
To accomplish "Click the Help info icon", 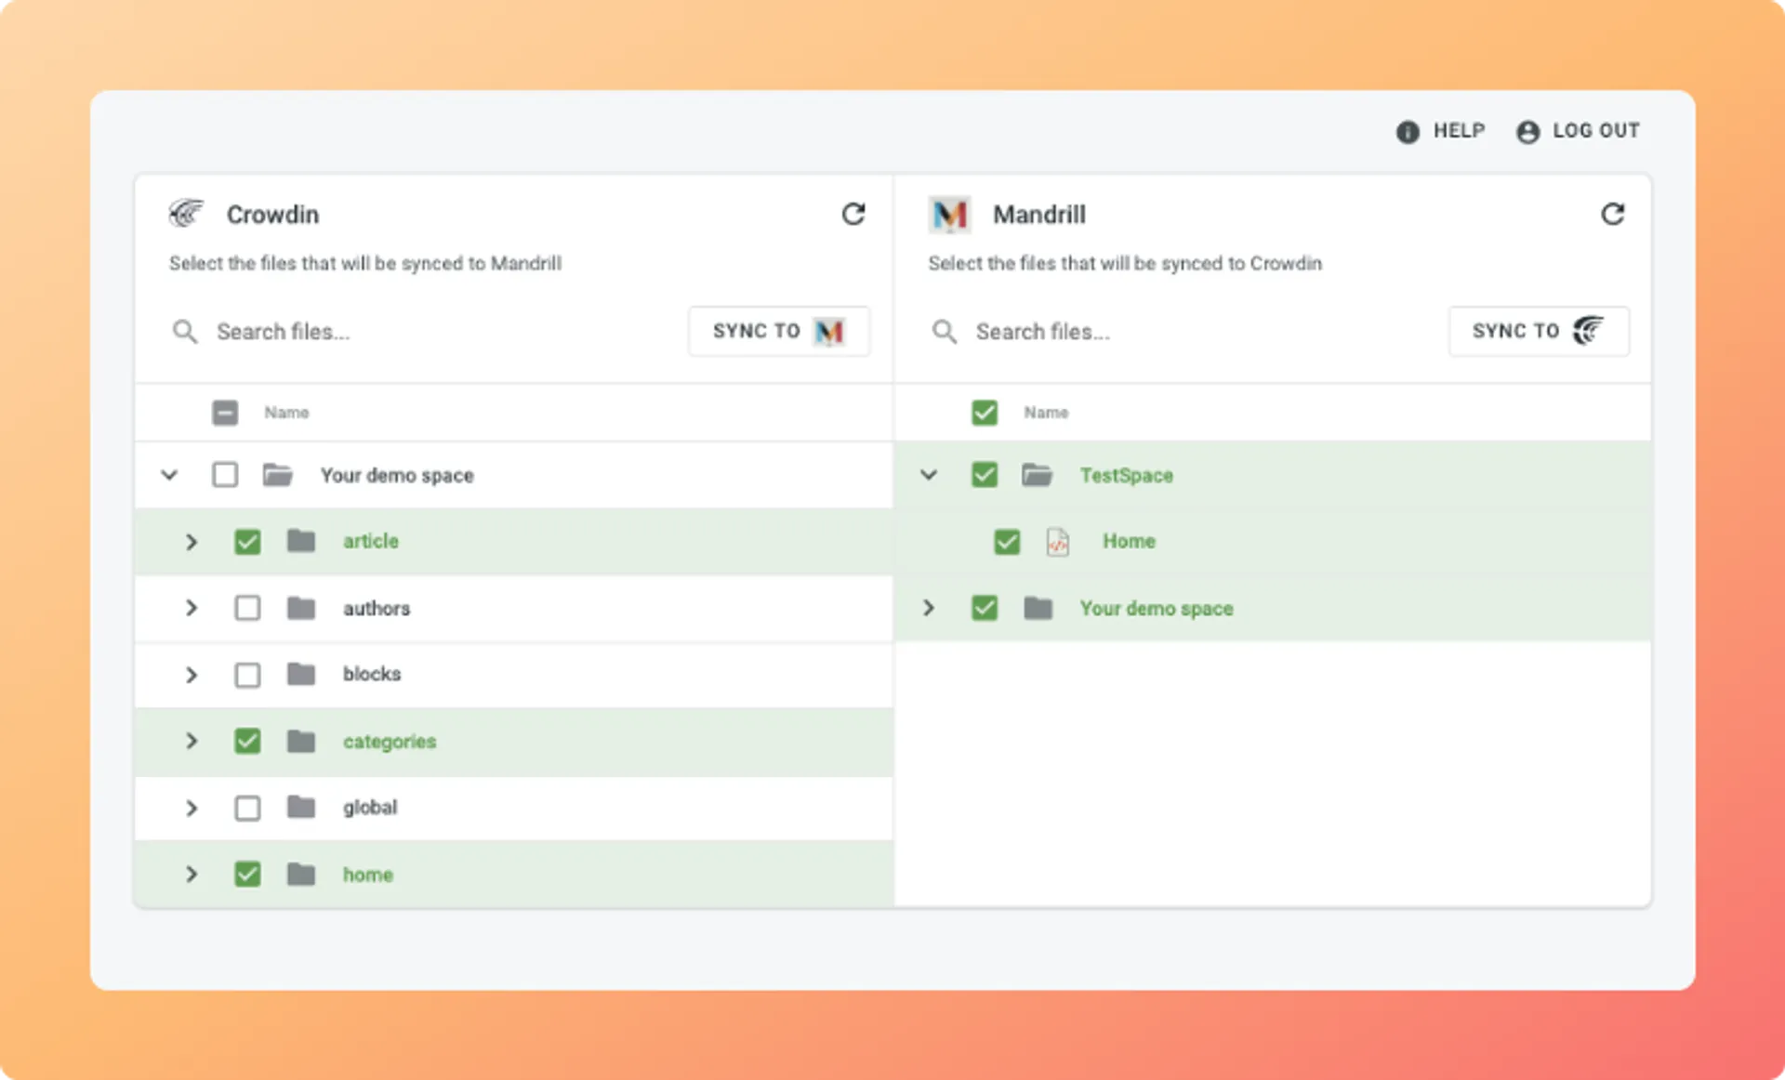I will click(1408, 132).
